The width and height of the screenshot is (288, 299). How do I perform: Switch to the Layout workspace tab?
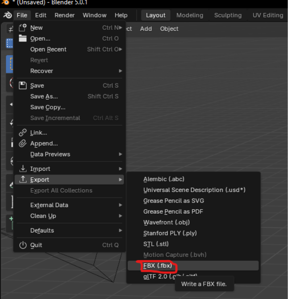point(155,15)
